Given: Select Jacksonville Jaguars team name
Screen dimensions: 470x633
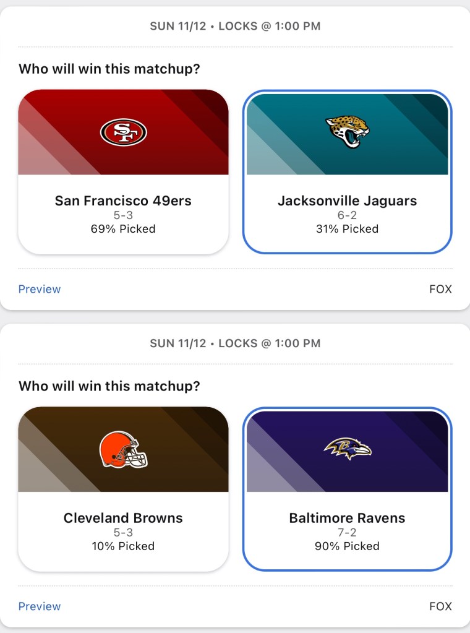Looking at the screenshot, I should [347, 200].
